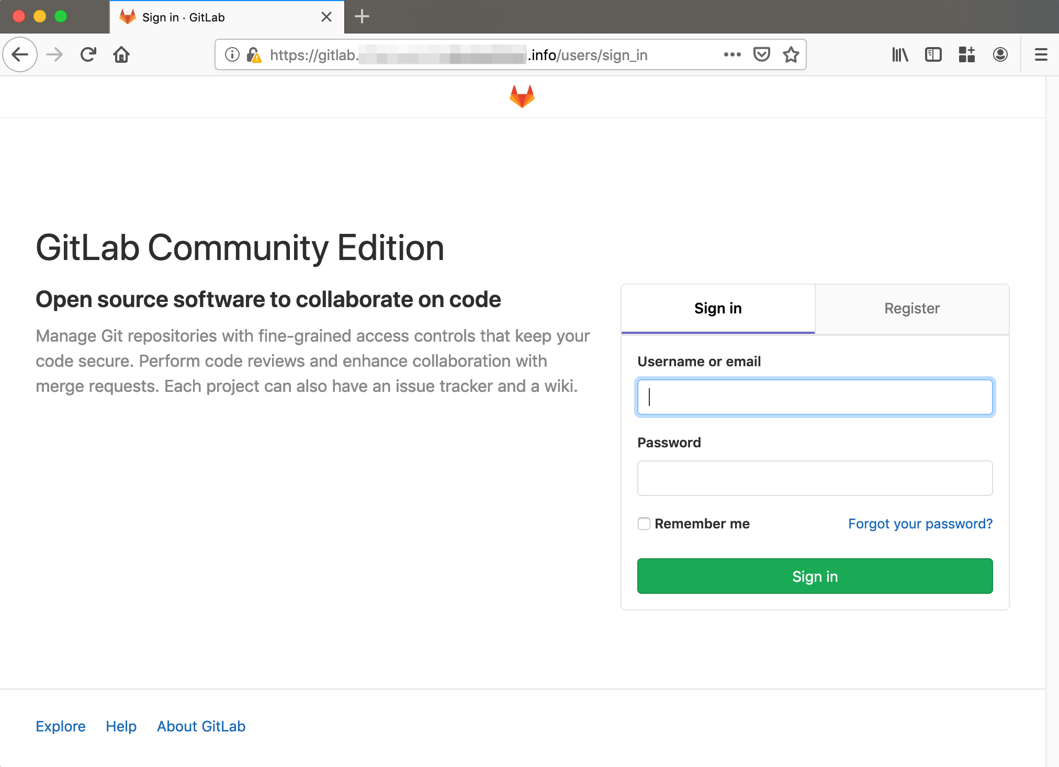Open a new browser tab

(x=362, y=17)
